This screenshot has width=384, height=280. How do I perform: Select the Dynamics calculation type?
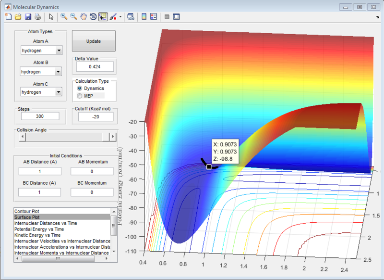(x=80, y=89)
